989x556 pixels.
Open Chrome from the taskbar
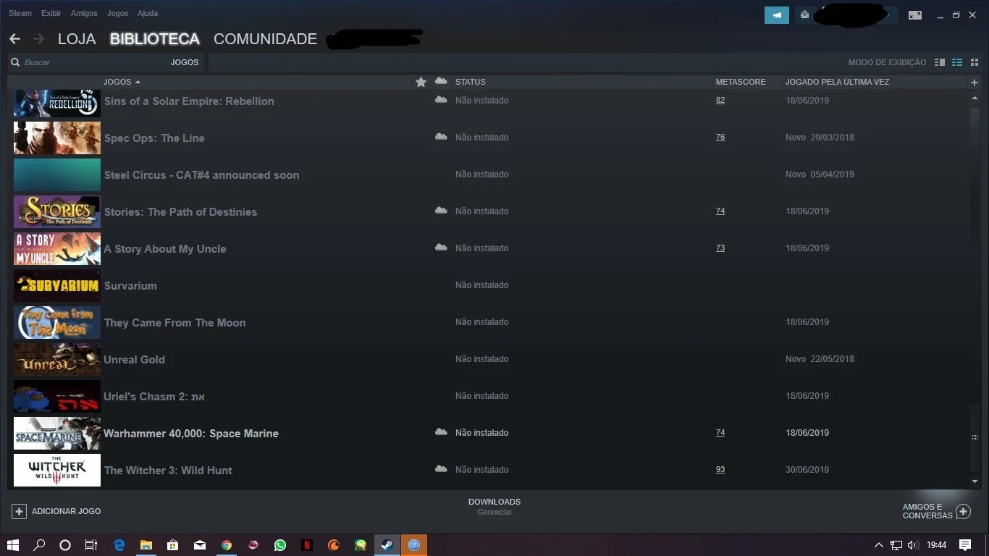[x=227, y=545]
